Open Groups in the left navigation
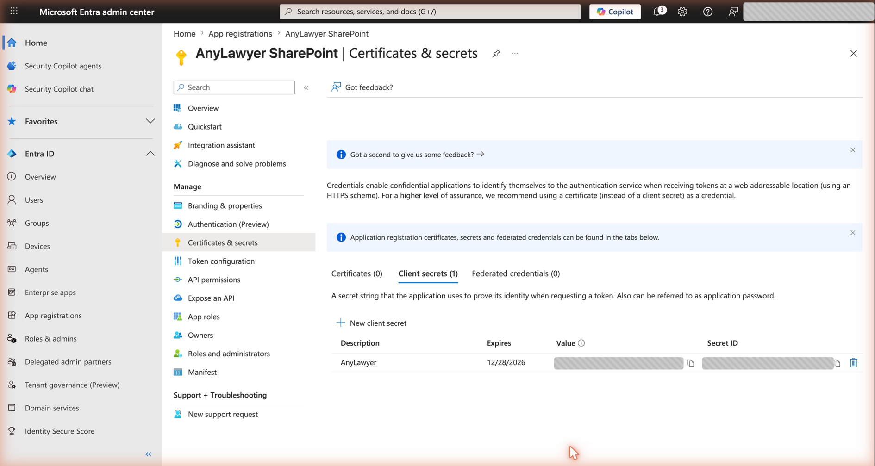 point(37,223)
